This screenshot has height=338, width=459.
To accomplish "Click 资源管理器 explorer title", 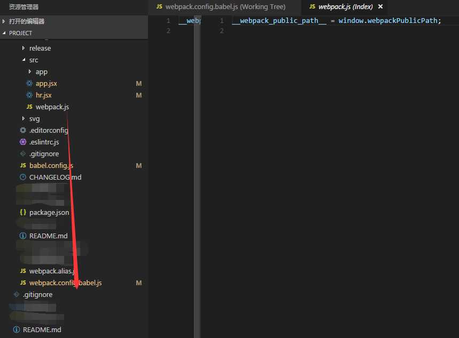I will 24,7.
